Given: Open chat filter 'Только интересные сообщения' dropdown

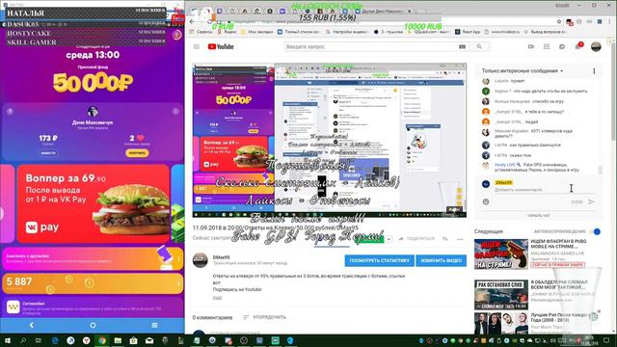Looking at the screenshot, I should point(523,70).
